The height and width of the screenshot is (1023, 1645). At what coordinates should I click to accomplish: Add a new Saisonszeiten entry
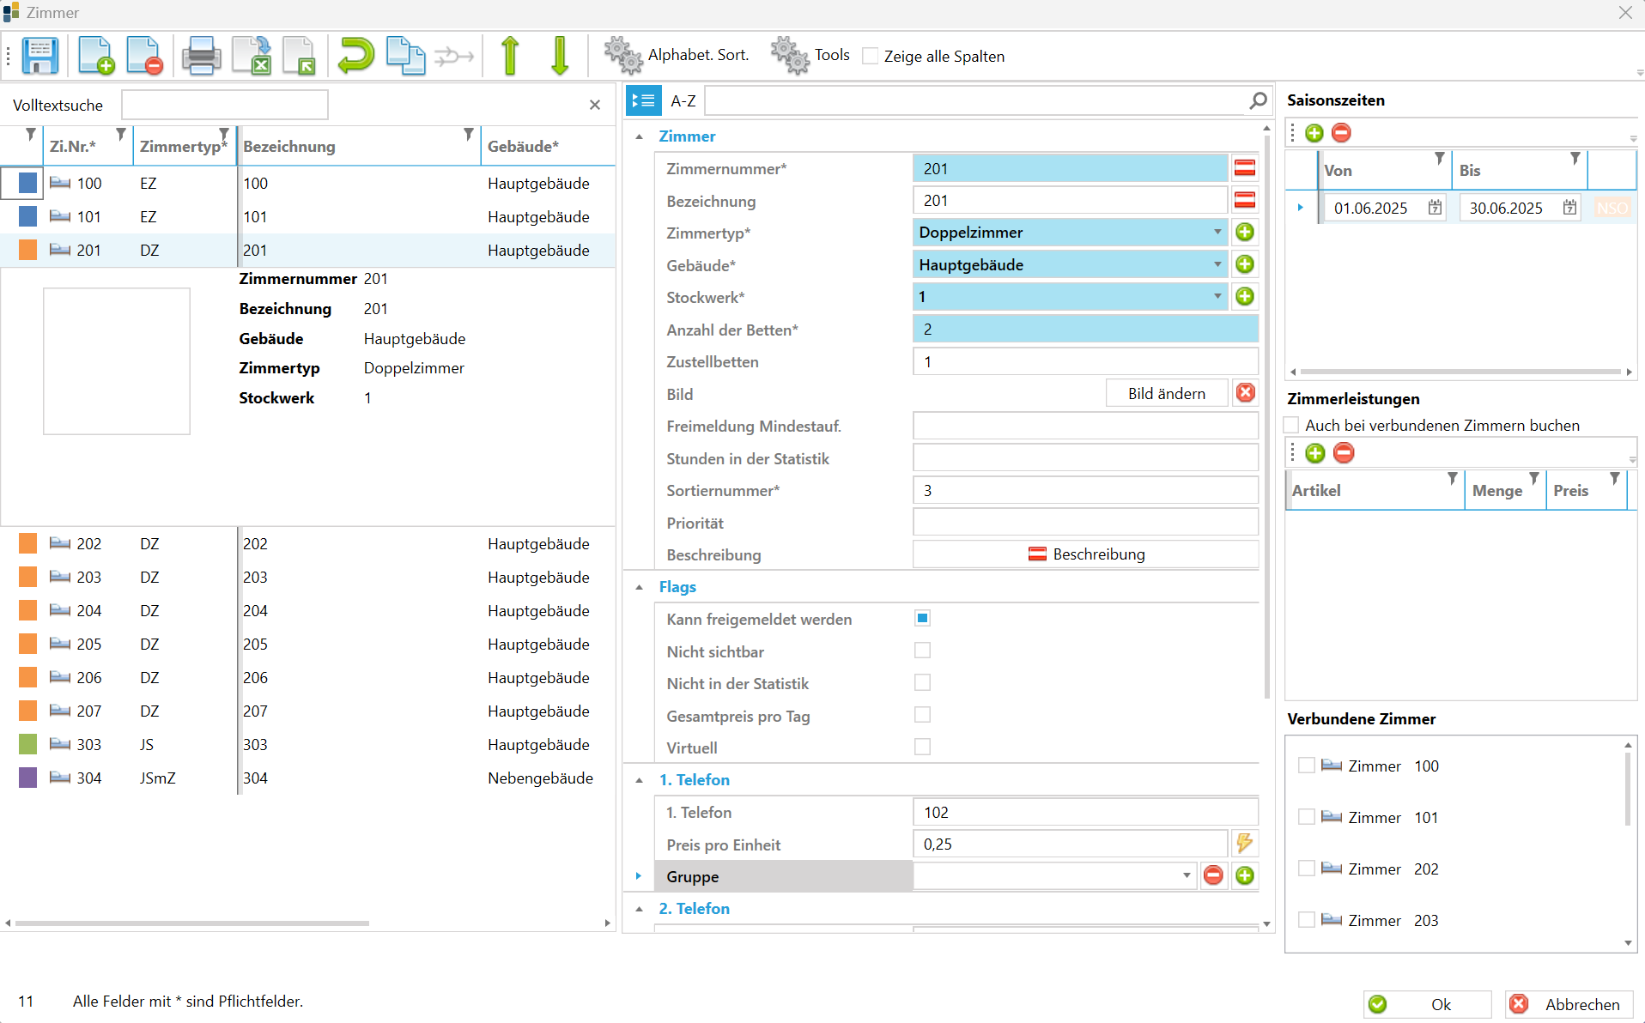click(1314, 133)
